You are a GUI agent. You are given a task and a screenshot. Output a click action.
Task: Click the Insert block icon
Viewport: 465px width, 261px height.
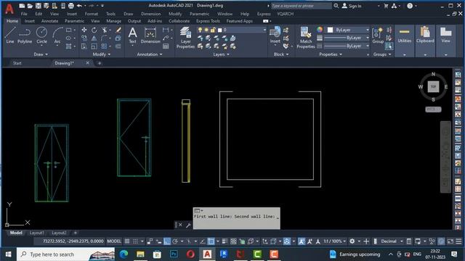click(275, 35)
